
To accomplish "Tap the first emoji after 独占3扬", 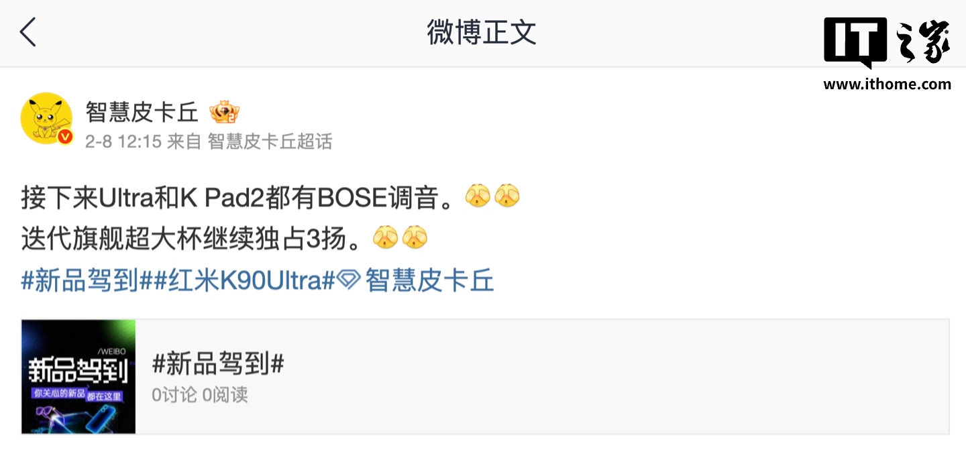I will 384,238.
